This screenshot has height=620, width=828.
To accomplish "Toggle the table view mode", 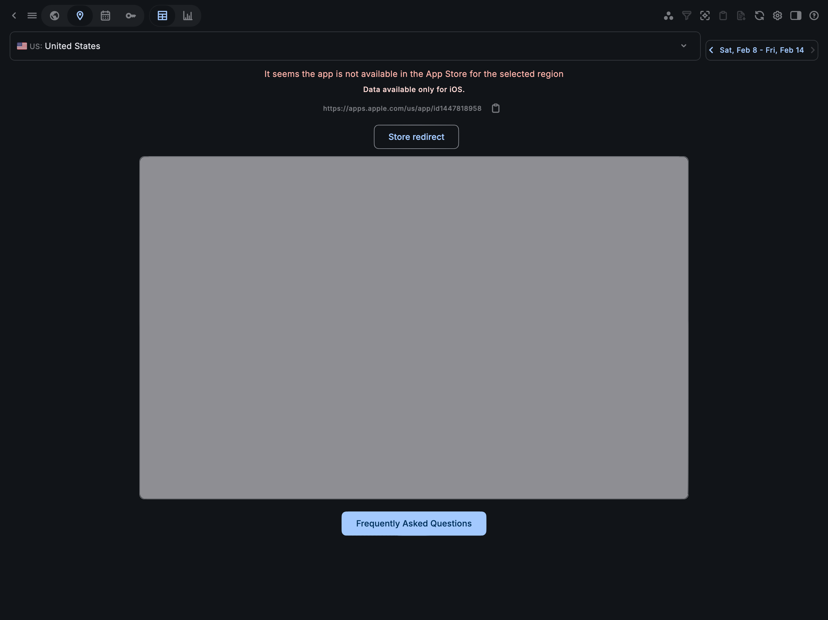I will point(162,16).
